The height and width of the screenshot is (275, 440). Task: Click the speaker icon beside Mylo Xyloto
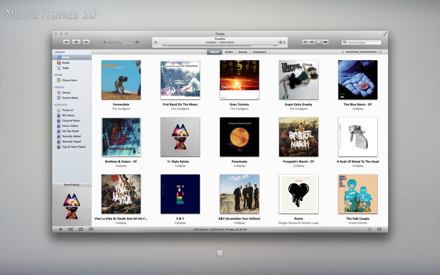(169, 161)
